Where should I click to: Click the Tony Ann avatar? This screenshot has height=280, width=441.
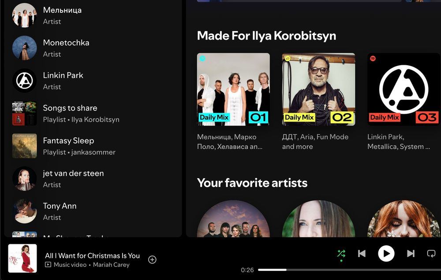tap(24, 211)
